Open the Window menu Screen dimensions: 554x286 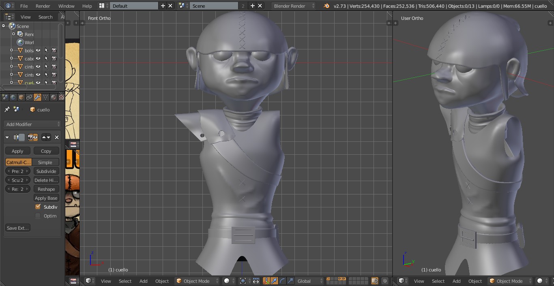pyautogui.click(x=67, y=6)
